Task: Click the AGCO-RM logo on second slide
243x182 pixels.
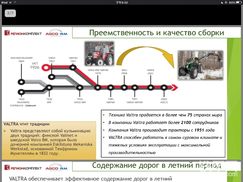Action: click(x=57, y=167)
